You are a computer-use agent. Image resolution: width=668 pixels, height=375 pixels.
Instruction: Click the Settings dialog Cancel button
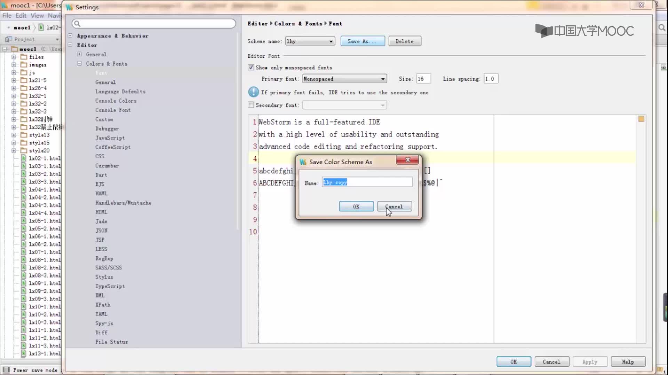click(x=552, y=362)
